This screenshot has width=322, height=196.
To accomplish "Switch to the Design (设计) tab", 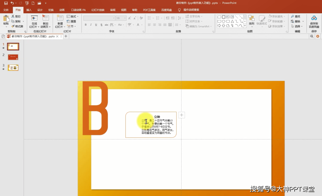I will tap(40, 10).
